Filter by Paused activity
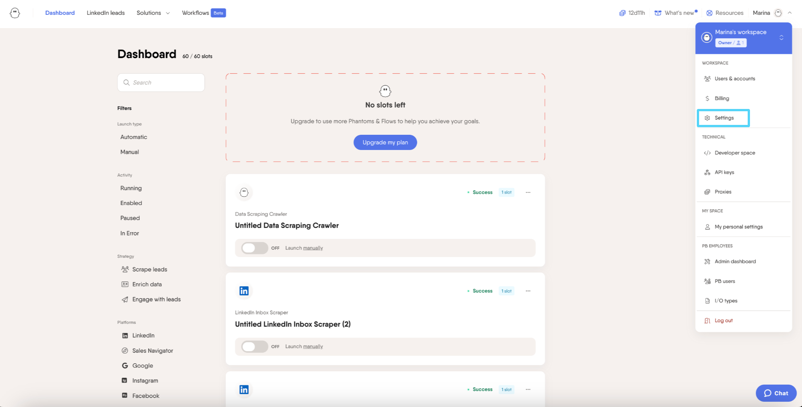The image size is (802, 407). [130, 218]
